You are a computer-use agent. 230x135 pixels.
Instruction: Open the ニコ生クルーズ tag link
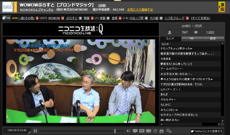pos(174,18)
